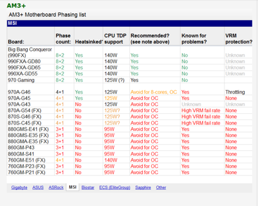
Task: Click the Known for problems header
Action: (194, 39)
